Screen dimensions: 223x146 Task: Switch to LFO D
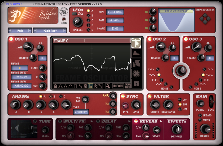point(88,25)
